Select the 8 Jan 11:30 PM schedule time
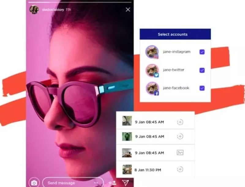245x187 pixels. 148,170
